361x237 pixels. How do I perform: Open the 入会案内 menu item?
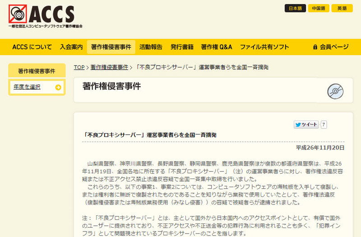[x=71, y=47]
